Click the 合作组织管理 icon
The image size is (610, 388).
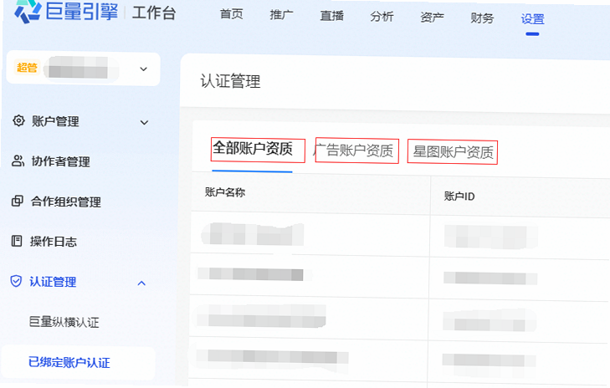(18, 201)
